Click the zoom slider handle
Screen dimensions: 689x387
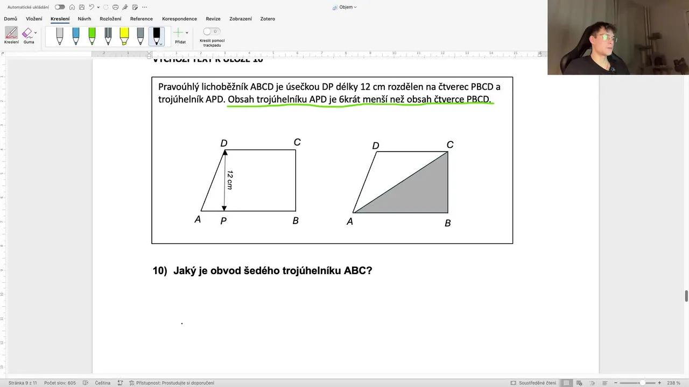click(642, 383)
